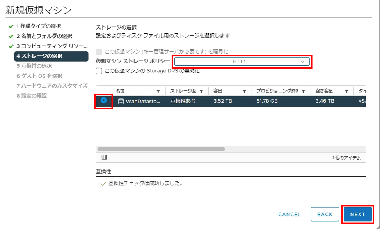Open 仮想マシン ストレージ ポリシー dropdown FTT1
Image resolution: width=380 pixels, height=229 pixels.
[242, 62]
